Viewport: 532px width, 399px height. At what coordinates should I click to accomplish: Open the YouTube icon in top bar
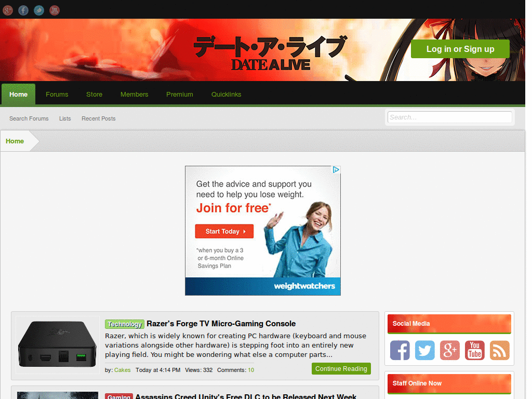click(x=55, y=10)
